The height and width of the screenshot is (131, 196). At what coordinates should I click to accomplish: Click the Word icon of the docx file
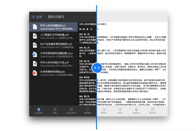tap(35, 55)
